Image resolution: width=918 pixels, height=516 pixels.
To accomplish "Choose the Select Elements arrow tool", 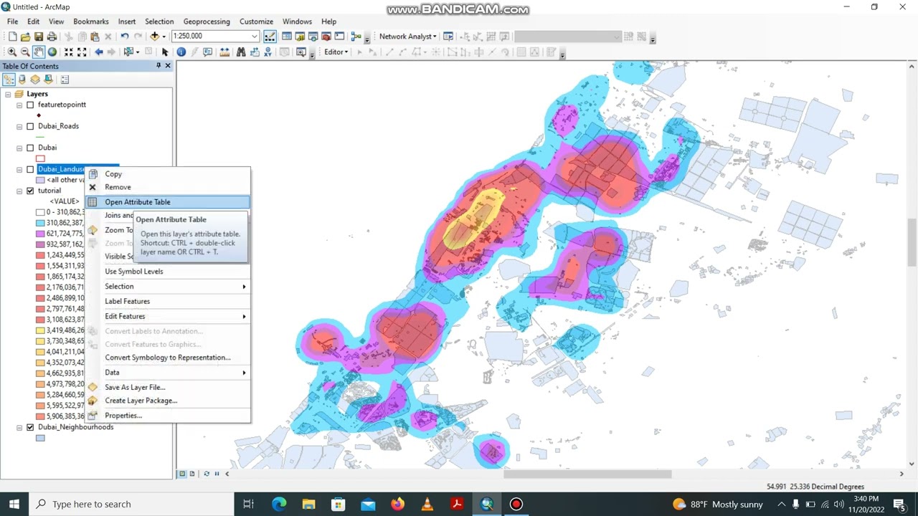I will 165,52.
